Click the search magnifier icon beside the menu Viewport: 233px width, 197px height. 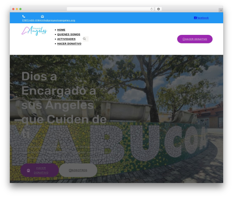pyautogui.click(x=84, y=39)
